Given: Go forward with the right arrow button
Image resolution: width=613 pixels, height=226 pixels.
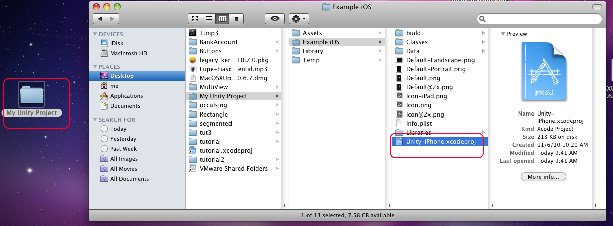Looking at the screenshot, I should click(x=113, y=19).
